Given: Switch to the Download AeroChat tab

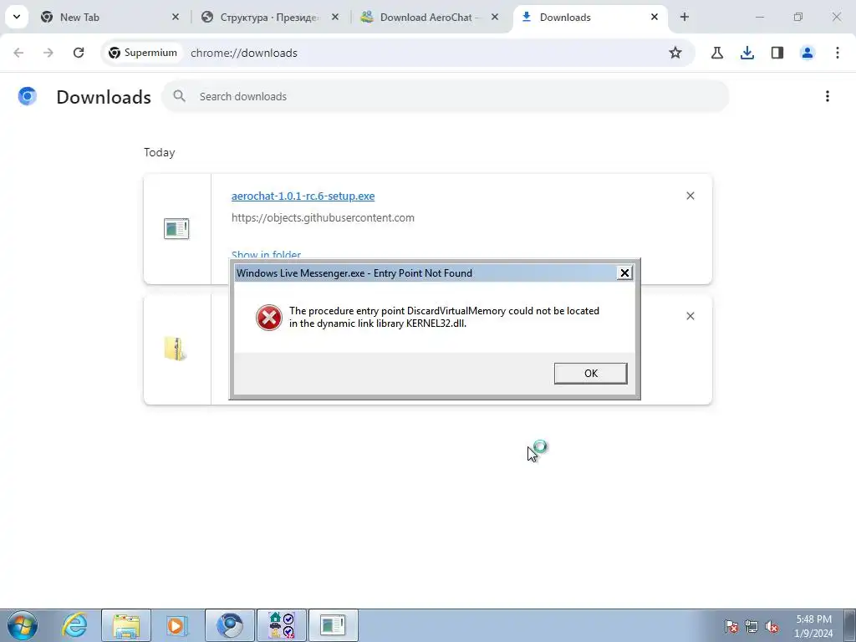Looking at the screenshot, I should (x=429, y=18).
